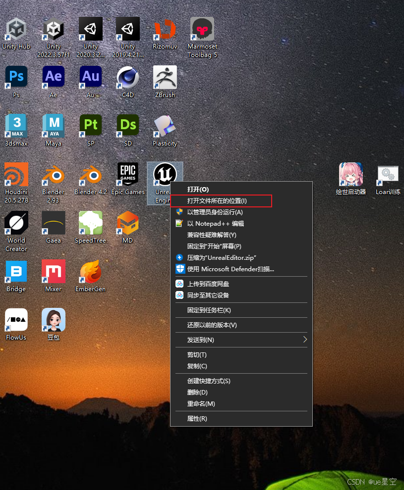The height and width of the screenshot is (490, 404).
Task: Select the 豆包 desktop icon
Action: click(54, 324)
